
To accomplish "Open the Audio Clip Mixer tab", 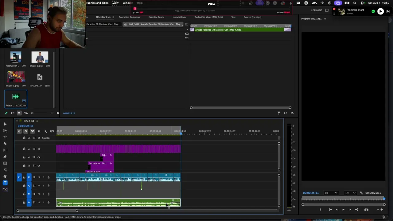I will coord(209,17).
